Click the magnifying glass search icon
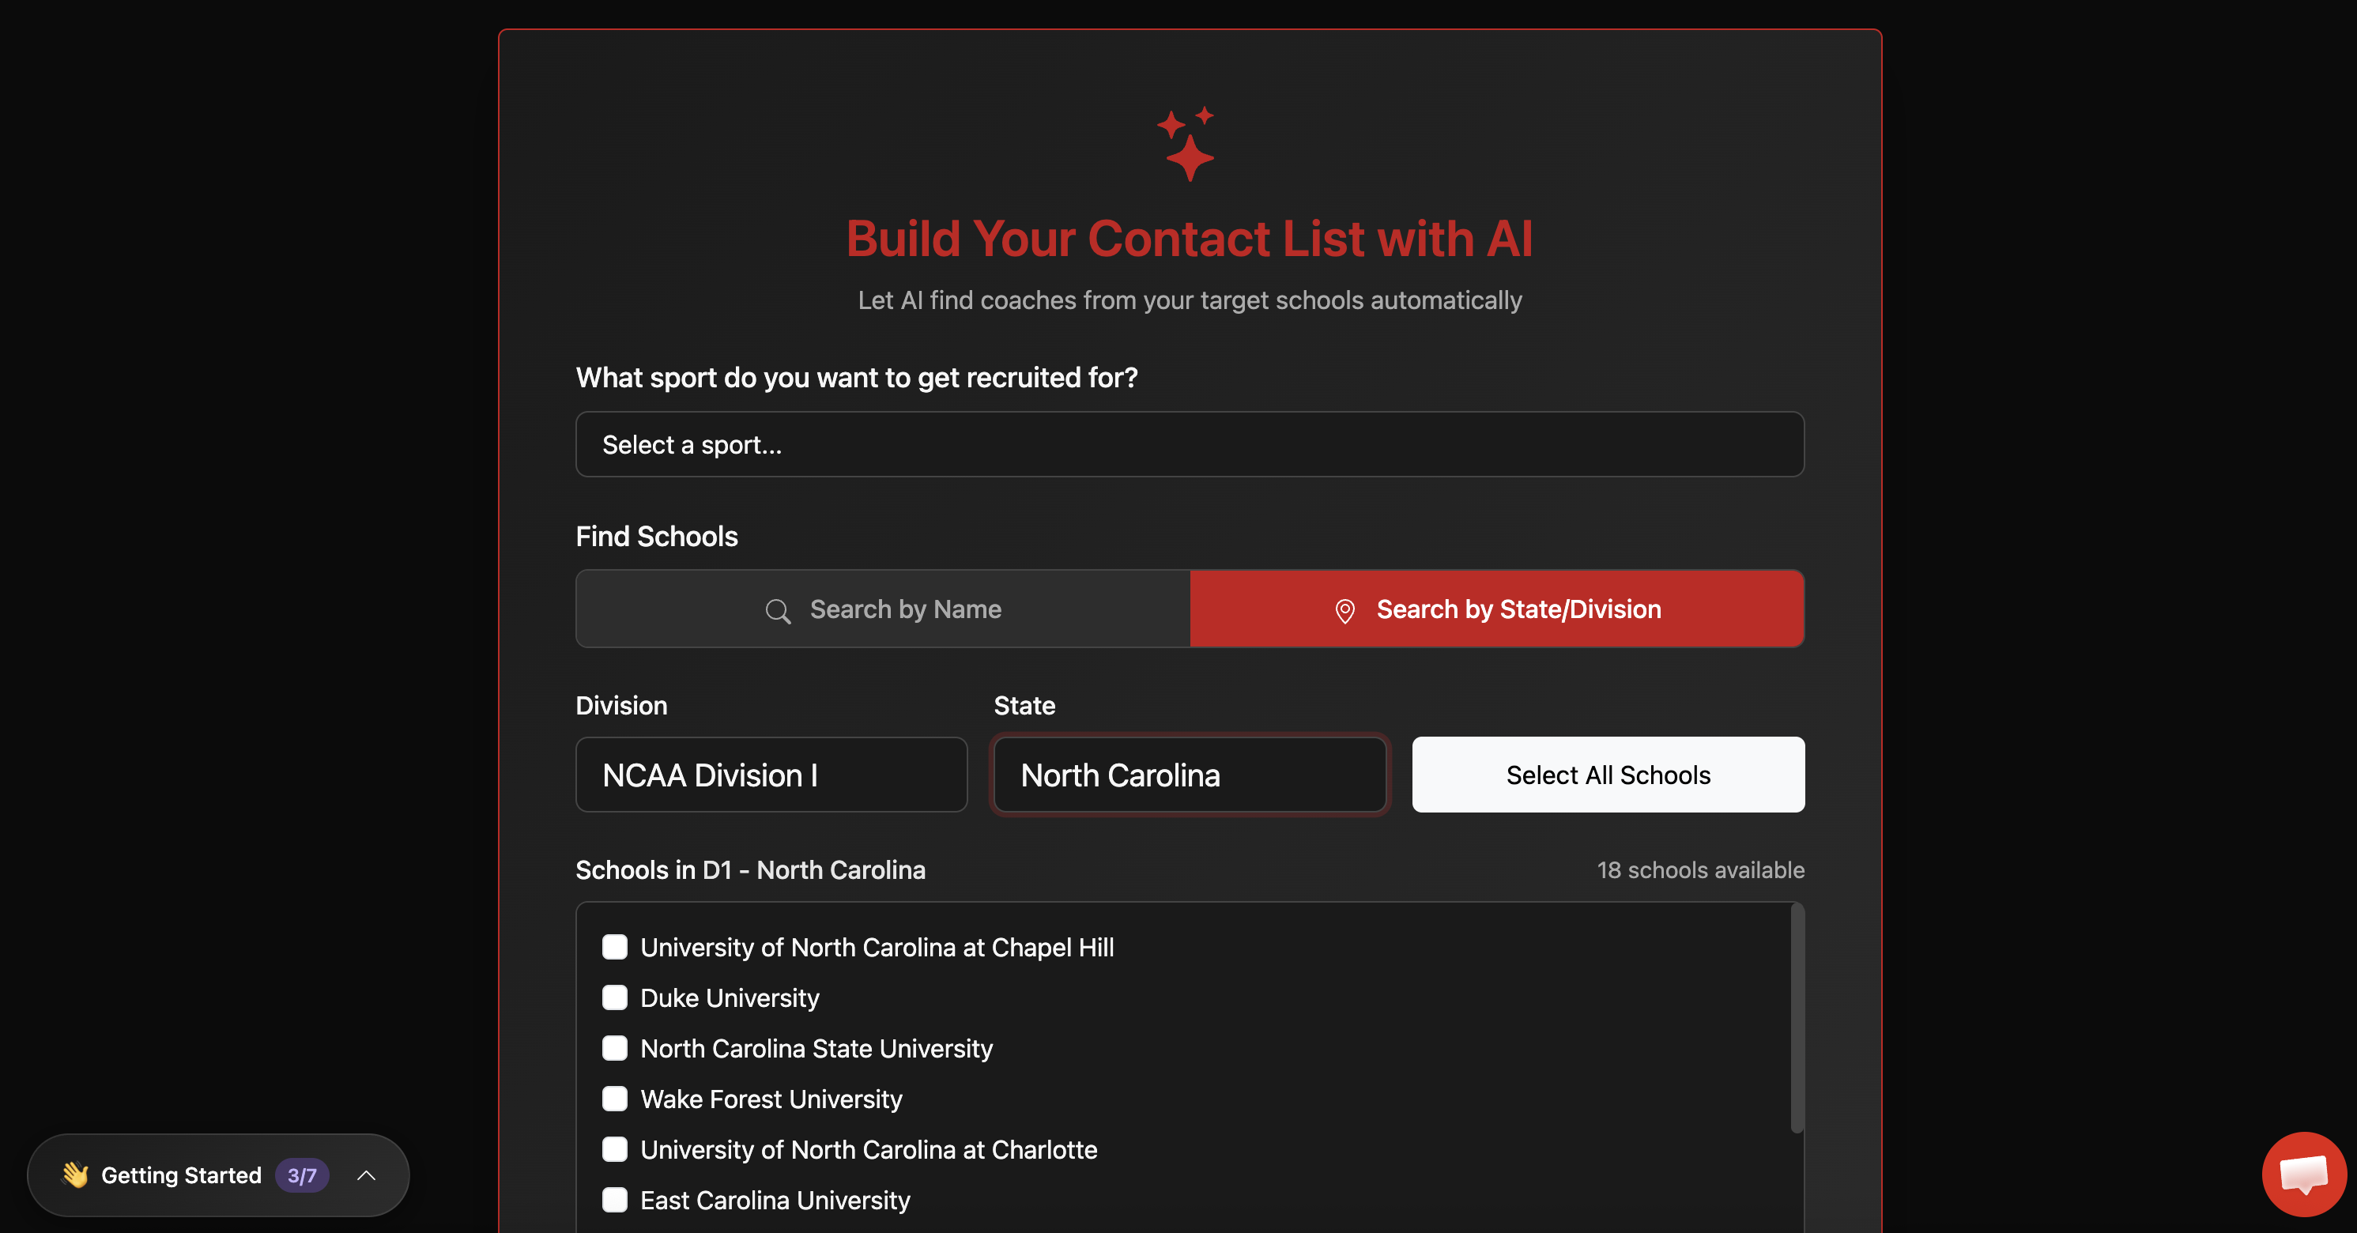The height and width of the screenshot is (1233, 2357). [x=778, y=611]
